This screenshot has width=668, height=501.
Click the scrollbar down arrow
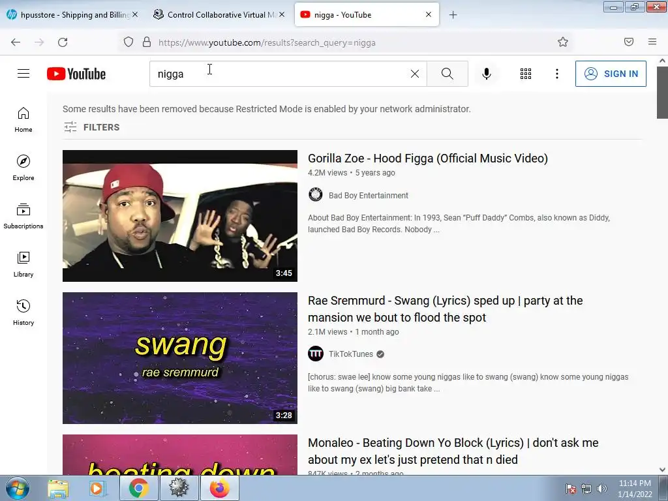coord(662,470)
